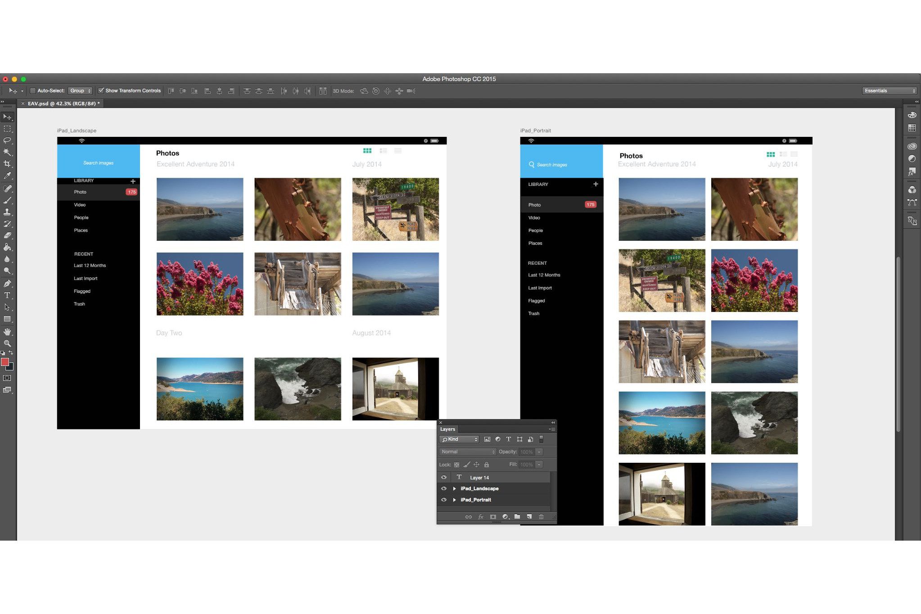Open the Normal blend mode dropdown

pyautogui.click(x=468, y=451)
